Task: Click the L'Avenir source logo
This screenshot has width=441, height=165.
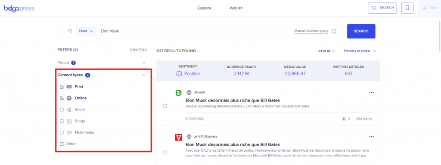Action: pyautogui.click(x=178, y=93)
